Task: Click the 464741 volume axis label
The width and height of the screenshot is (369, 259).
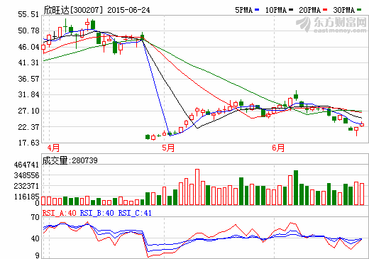Action: pyautogui.click(x=26, y=165)
